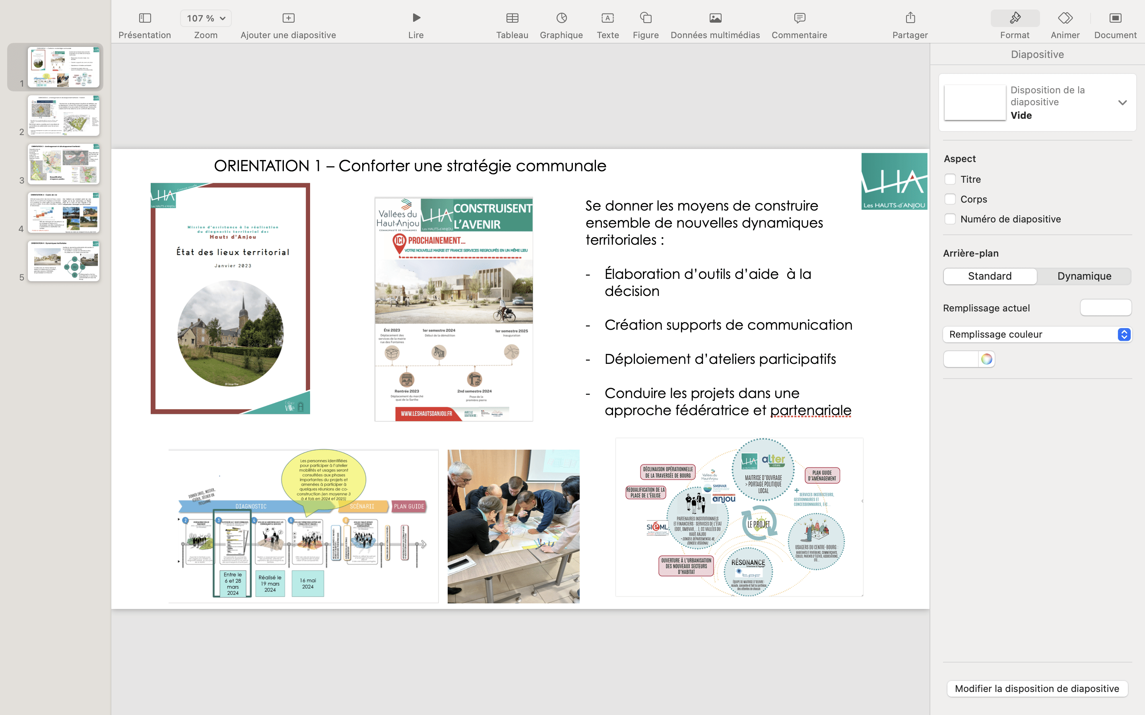
Task: Select slide 3 thumbnail in navigator
Action: point(63,164)
